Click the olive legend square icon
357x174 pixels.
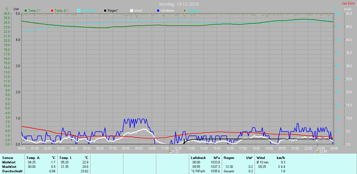pos(185,11)
